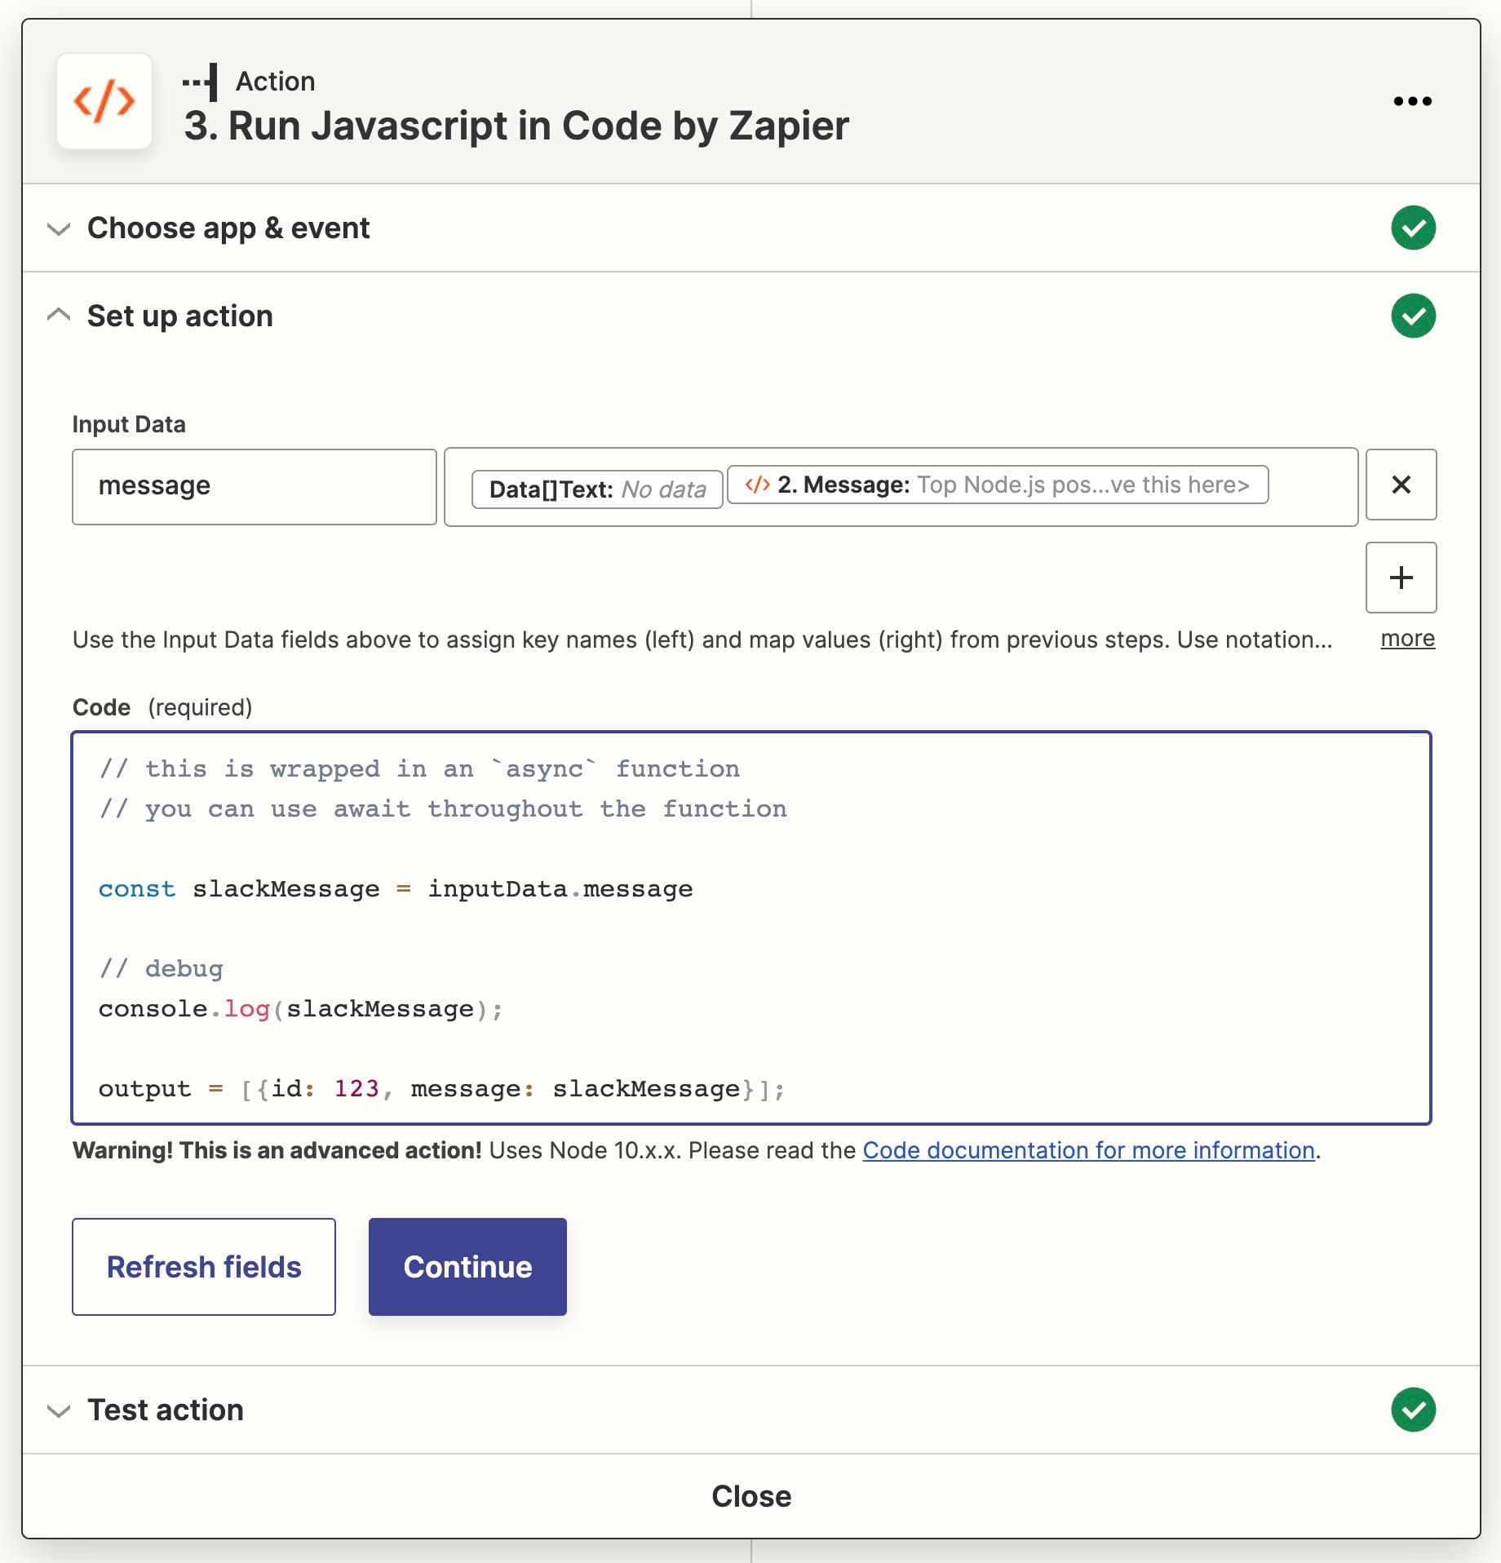Click the '// debug' comment line
The width and height of the screenshot is (1501, 1563).
click(161, 968)
